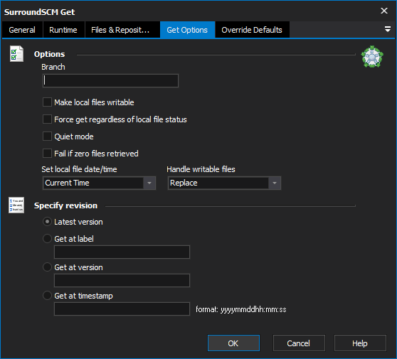Open the Handle writable files dropdown
This screenshot has height=359, width=397.
click(x=224, y=183)
